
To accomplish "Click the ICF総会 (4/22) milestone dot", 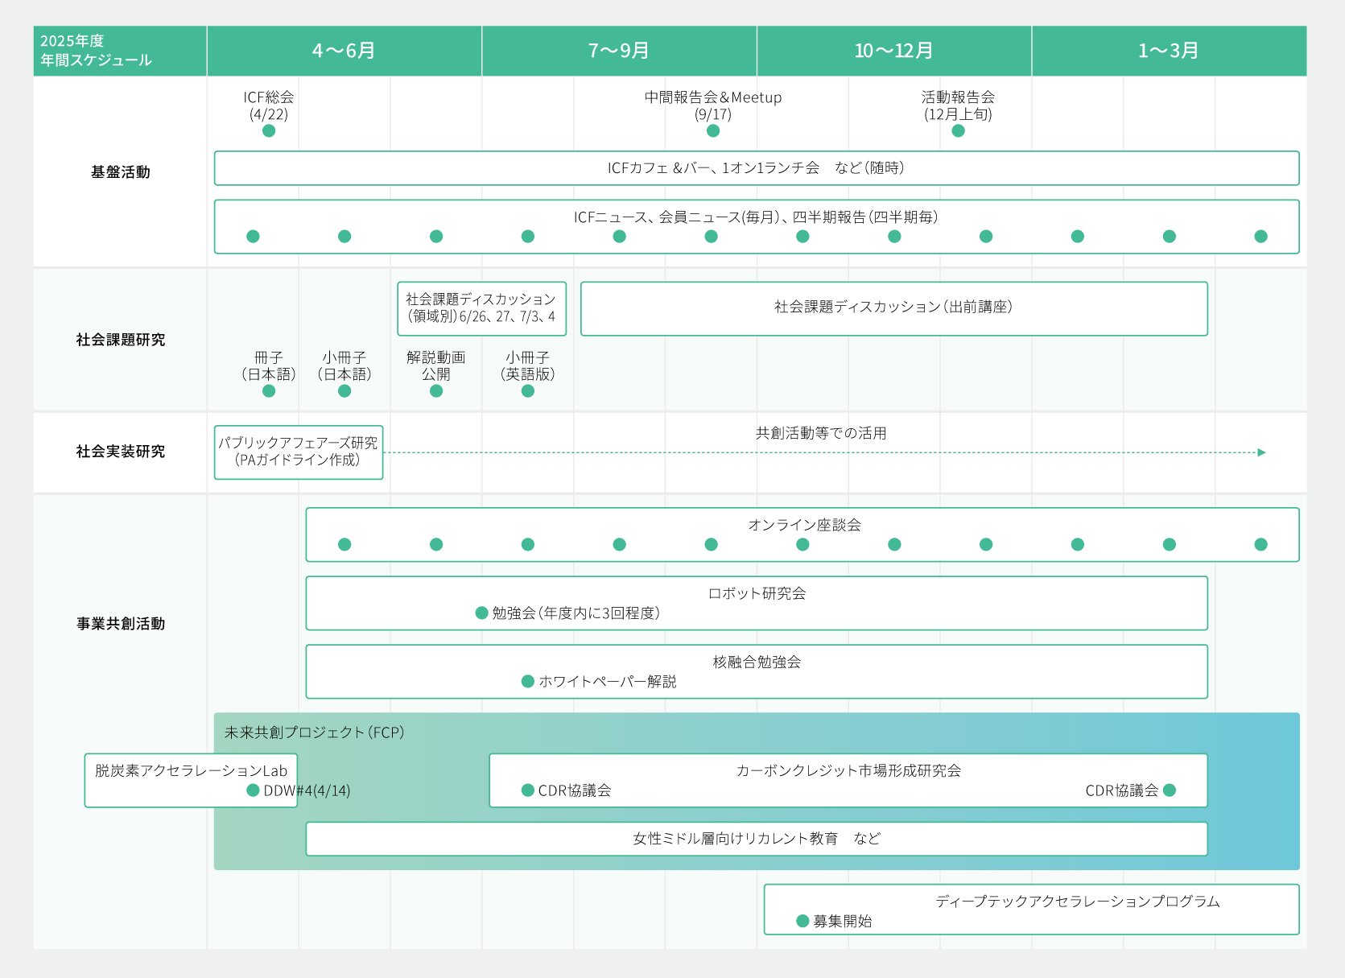I will point(269,130).
